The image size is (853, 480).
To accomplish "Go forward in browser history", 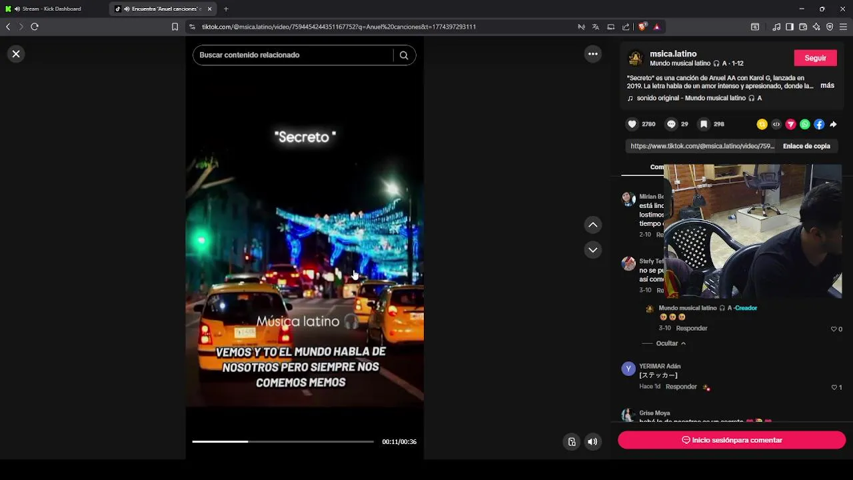I will coord(21,27).
